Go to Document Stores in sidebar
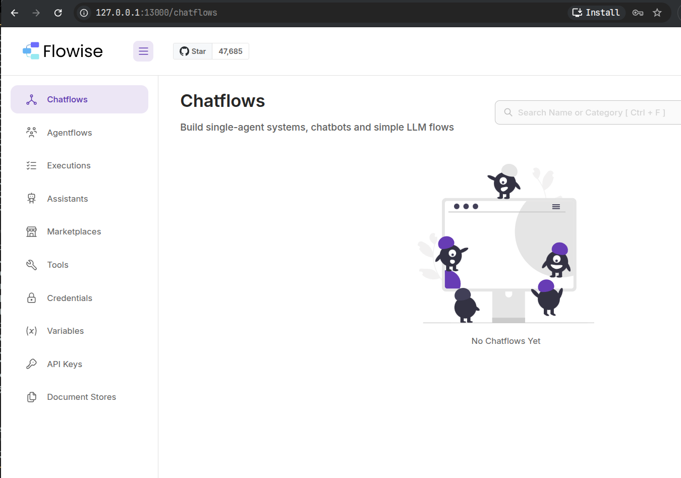This screenshot has width=681, height=478. coord(81,397)
